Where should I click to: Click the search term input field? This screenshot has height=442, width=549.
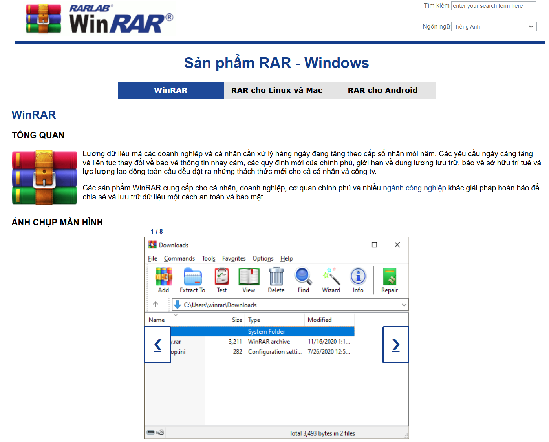[494, 6]
